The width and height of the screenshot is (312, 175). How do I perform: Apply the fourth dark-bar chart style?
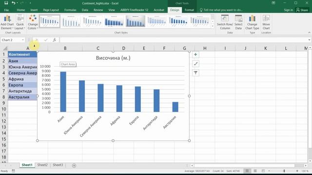pyautogui.click(x=114, y=21)
